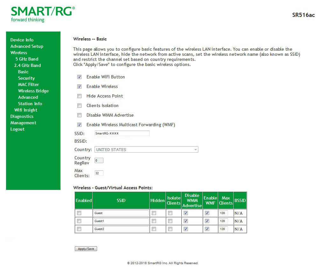The width and height of the screenshot is (326, 274).
Task: Click Logout in the sidebar
Action: coord(17,129)
